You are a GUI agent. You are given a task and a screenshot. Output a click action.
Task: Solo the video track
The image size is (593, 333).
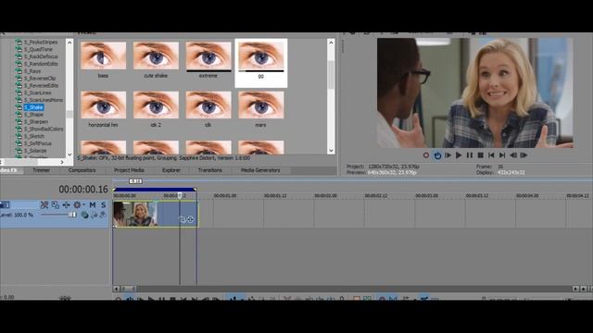103,204
